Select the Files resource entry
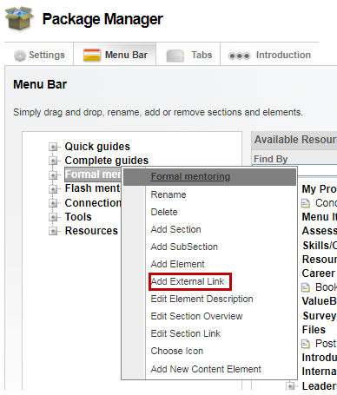This screenshot has width=337, height=395. click(314, 330)
